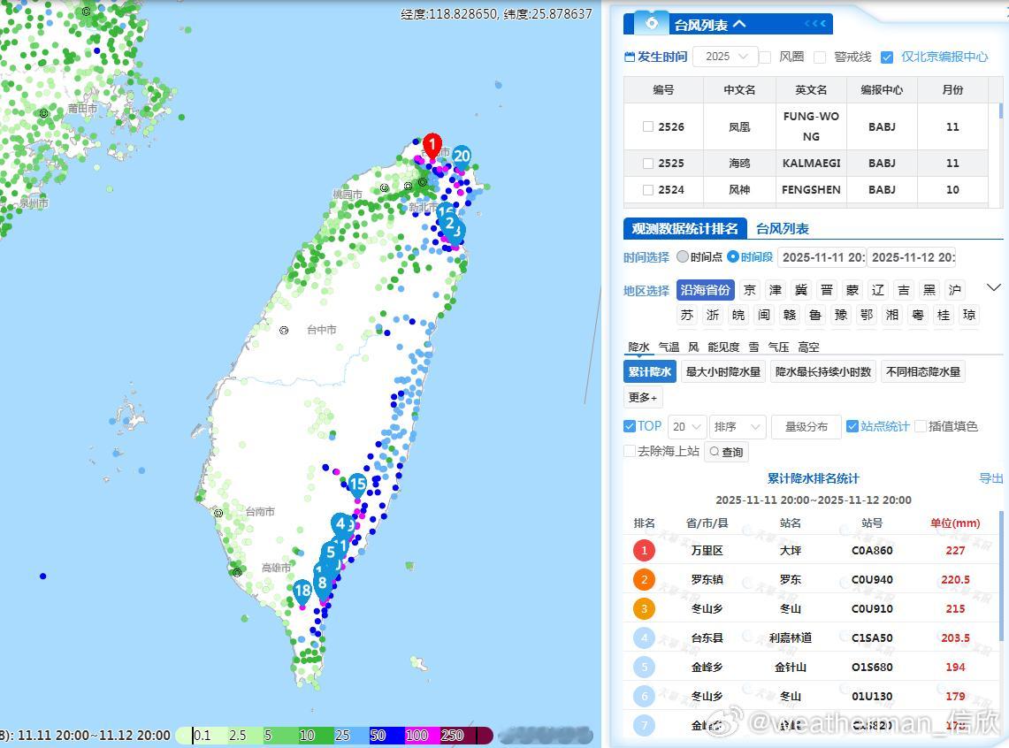Image resolution: width=1009 pixels, height=748 pixels.
Task: Click rank 1 red badge for 大坪
Action: point(644,551)
